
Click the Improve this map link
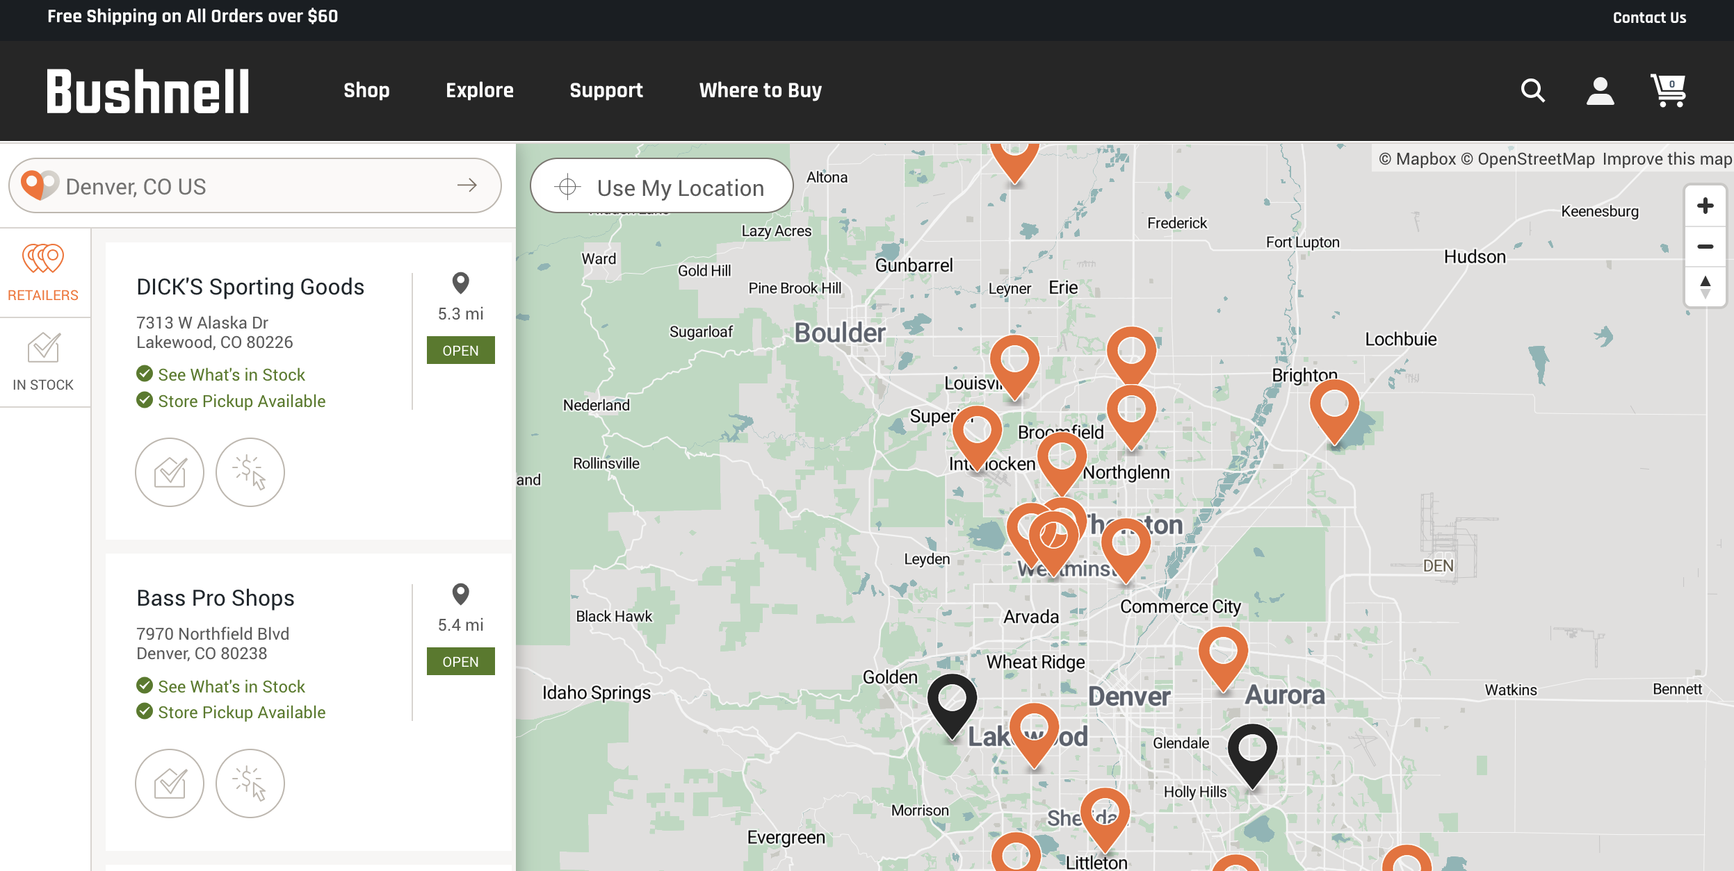pyautogui.click(x=1667, y=159)
